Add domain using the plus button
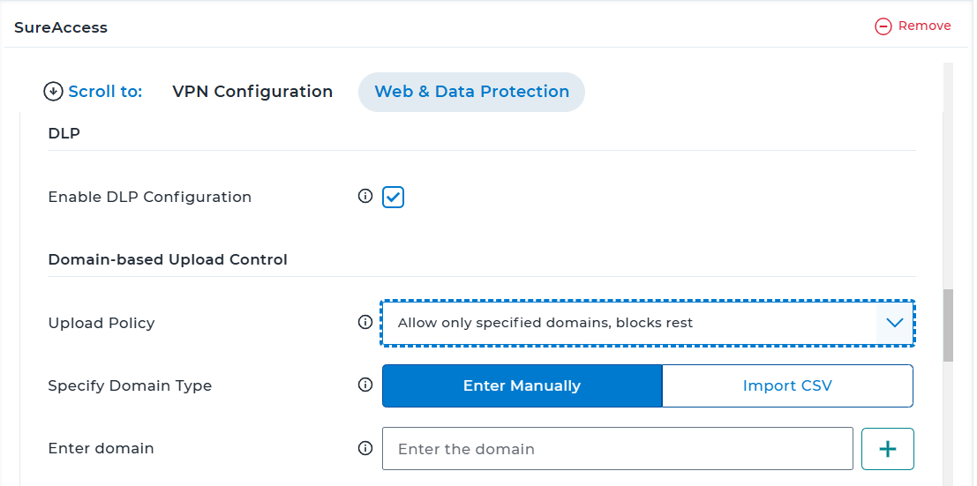The width and height of the screenshot is (977, 486). (x=887, y=449)
